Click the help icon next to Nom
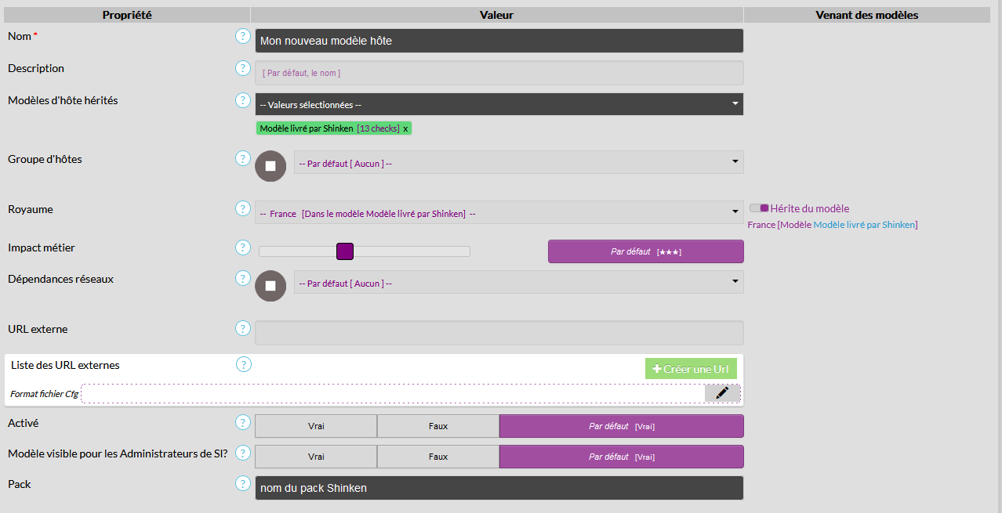 pos(243,36)
